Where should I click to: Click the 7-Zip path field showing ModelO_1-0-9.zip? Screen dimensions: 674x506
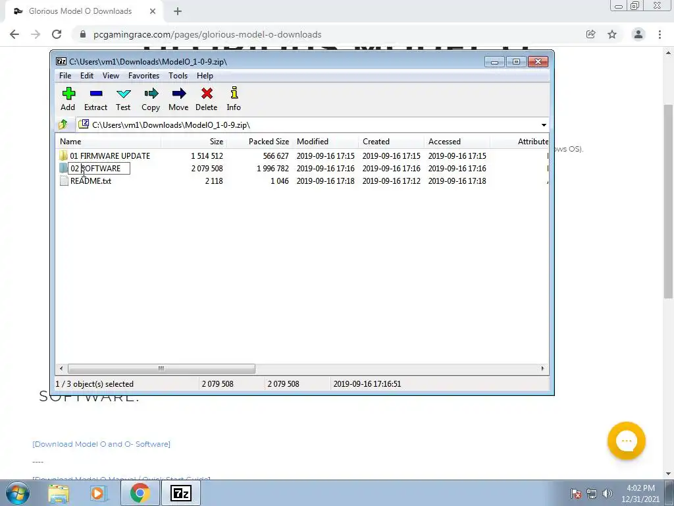[307, 125]
